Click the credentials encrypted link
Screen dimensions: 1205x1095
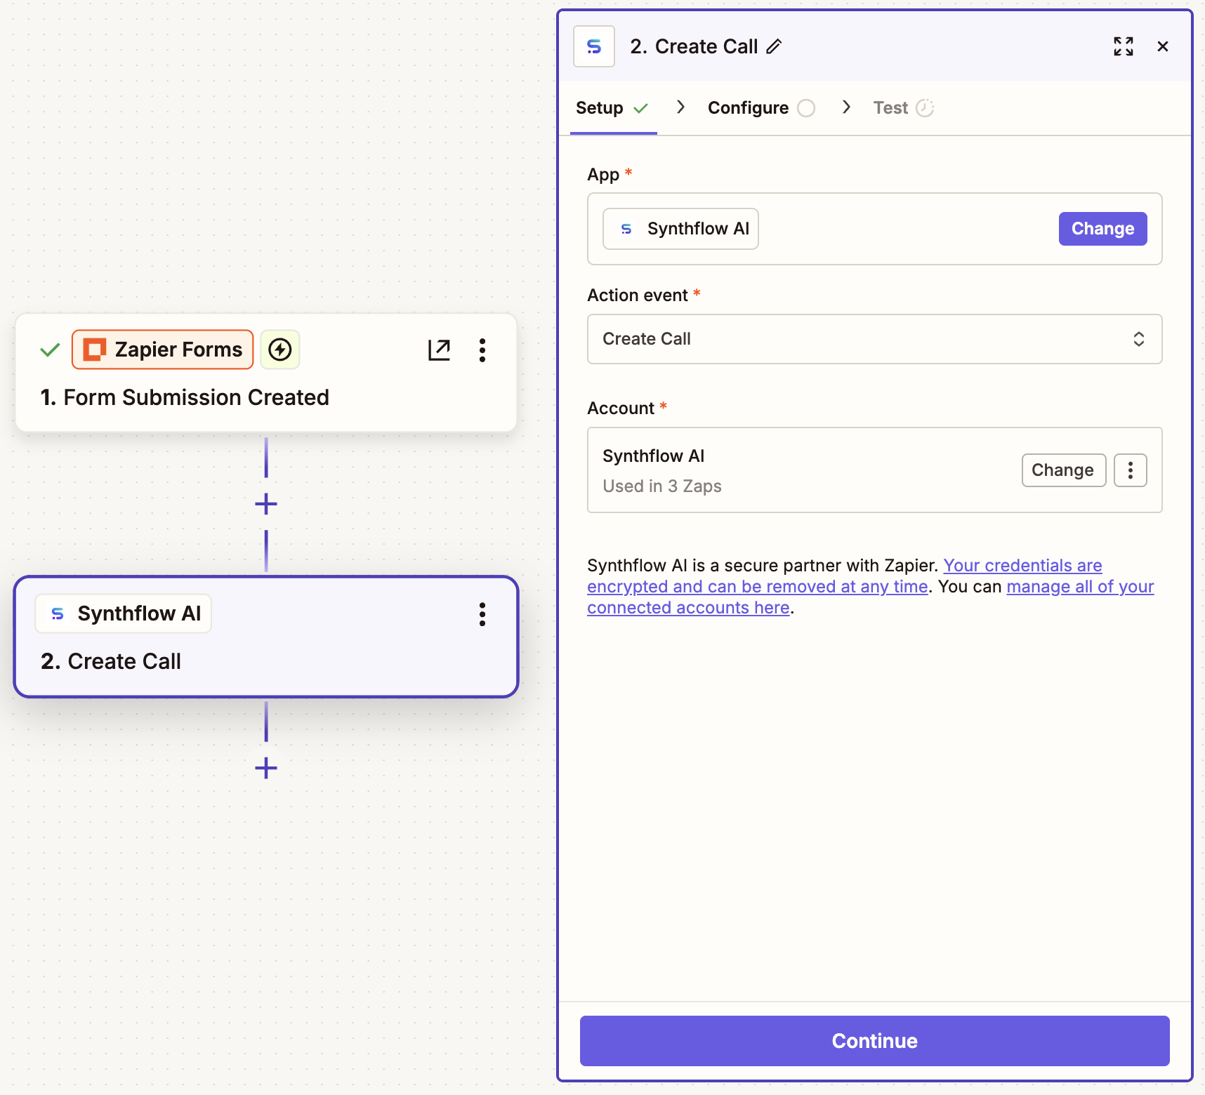(1022, 565)
